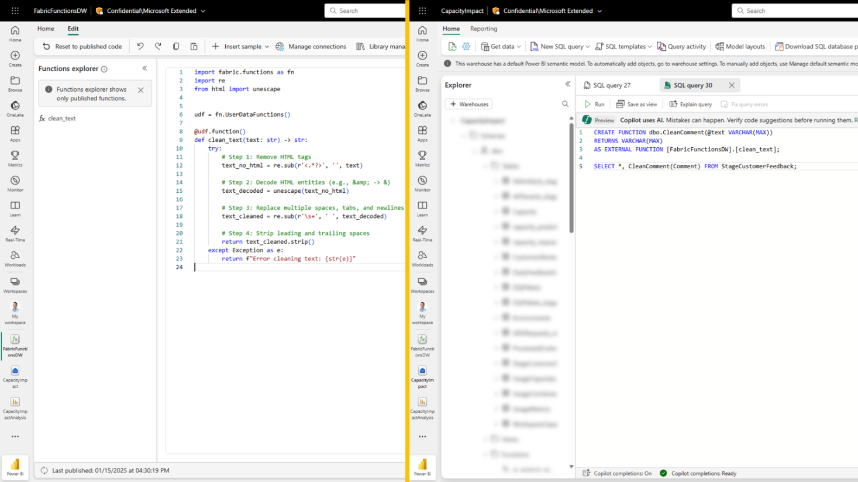Open Get data dropdown

coord(501,46)
